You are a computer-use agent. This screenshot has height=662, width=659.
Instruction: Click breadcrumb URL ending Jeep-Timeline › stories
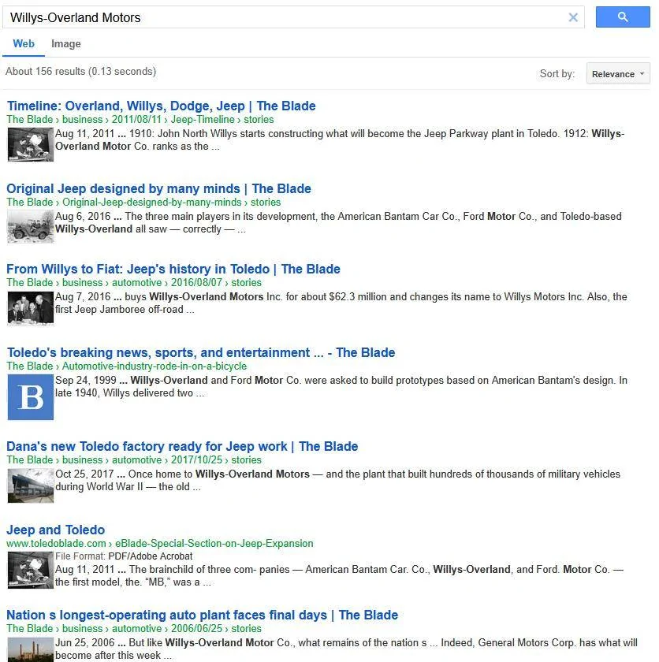click(140, 120)
